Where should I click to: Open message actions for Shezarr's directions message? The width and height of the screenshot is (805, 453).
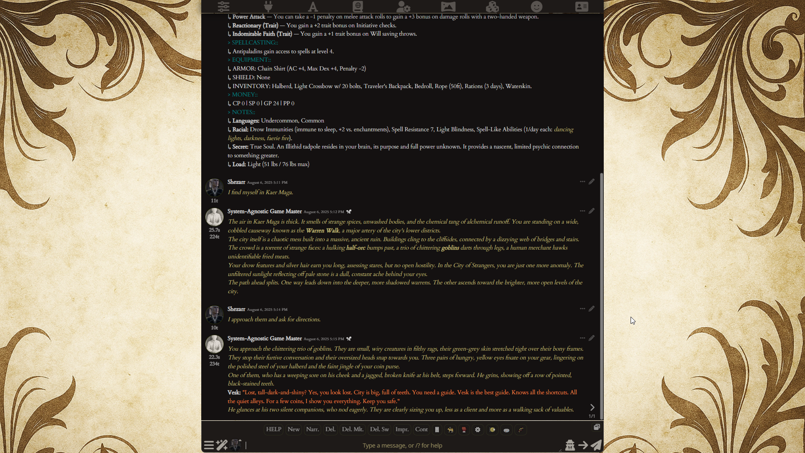coord(582,309)
